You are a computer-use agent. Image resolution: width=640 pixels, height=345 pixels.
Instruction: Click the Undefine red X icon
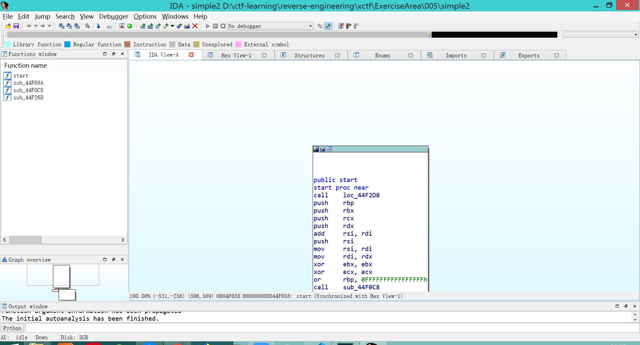click(195, 26)
